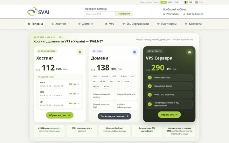The width and height of the screenshot is (229, 143).
Task: Select the .org.ua domain zone chip
Action: 123,76
